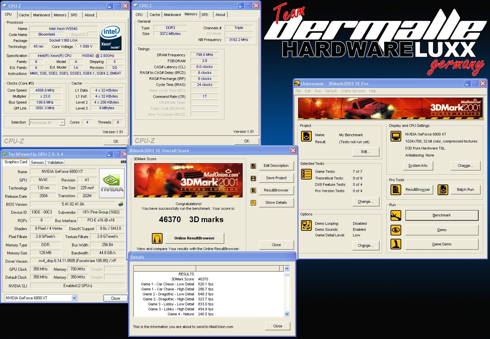Click the Demo button in Run section

[442, 230]
